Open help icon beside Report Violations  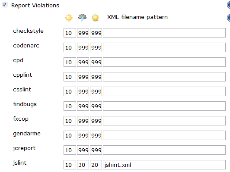point(228,5)
